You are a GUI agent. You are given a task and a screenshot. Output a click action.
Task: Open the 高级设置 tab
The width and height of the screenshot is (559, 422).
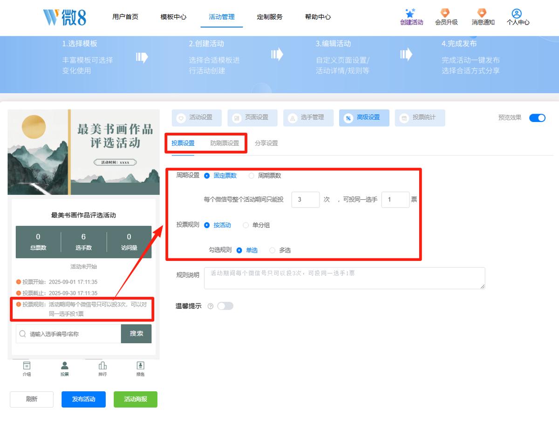pos(364,118)
